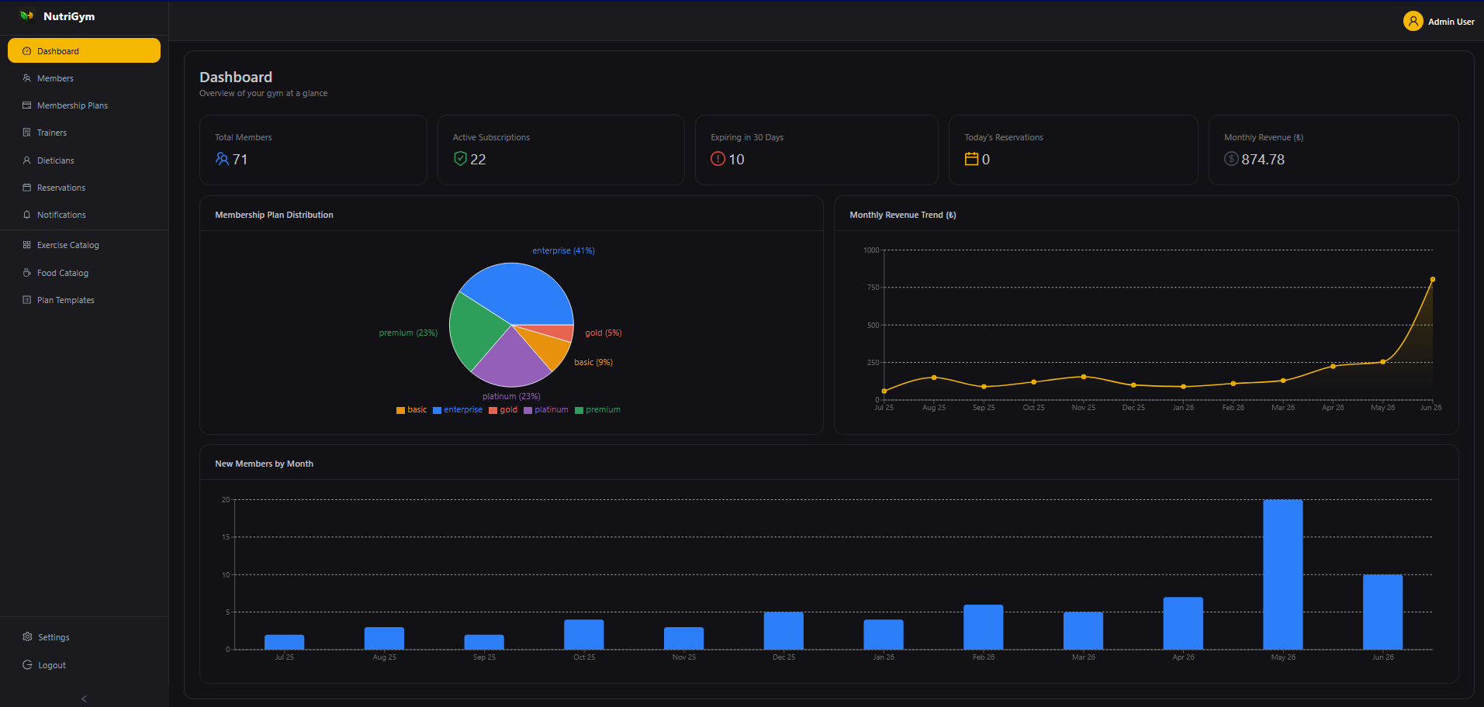
Task: Click the Dashboard sidebar icon
Action: [x=27, y=51]
